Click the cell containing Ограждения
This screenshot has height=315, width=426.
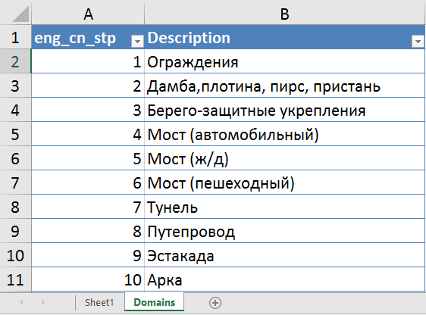284,62
